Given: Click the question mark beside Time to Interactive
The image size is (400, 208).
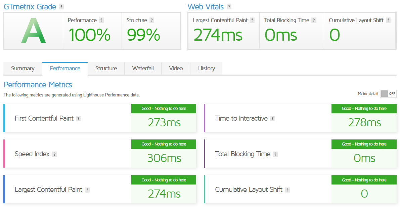Looking at the screenshot, I should point(273,119).
